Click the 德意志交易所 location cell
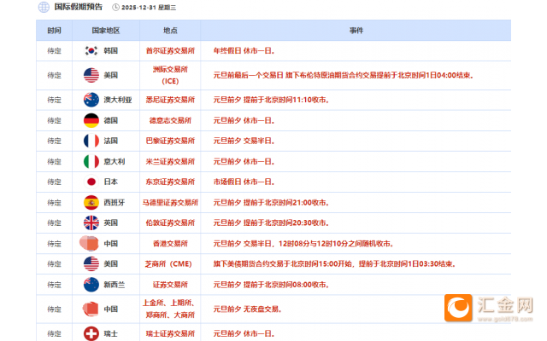The image size is (547, 341). tap(170, 120)
